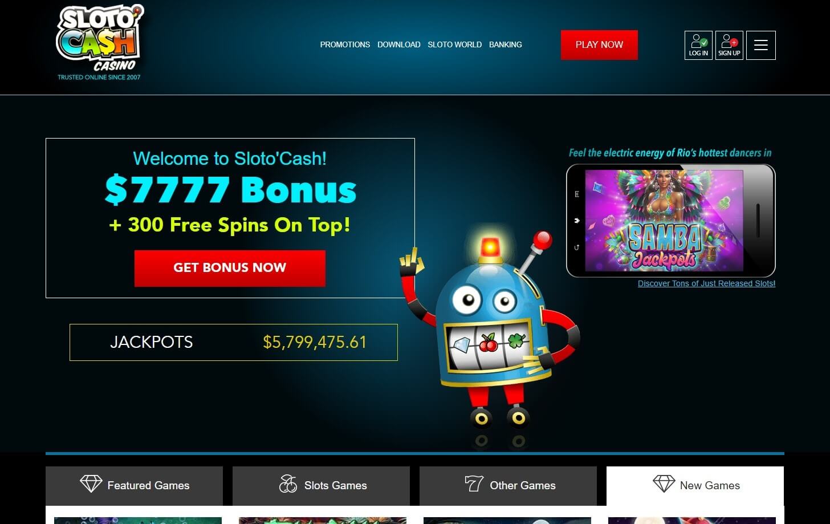The width and height of the screenshot is (830, 524).
Task: Click the New Games diamond icon
Action: [x=664, y=484]
